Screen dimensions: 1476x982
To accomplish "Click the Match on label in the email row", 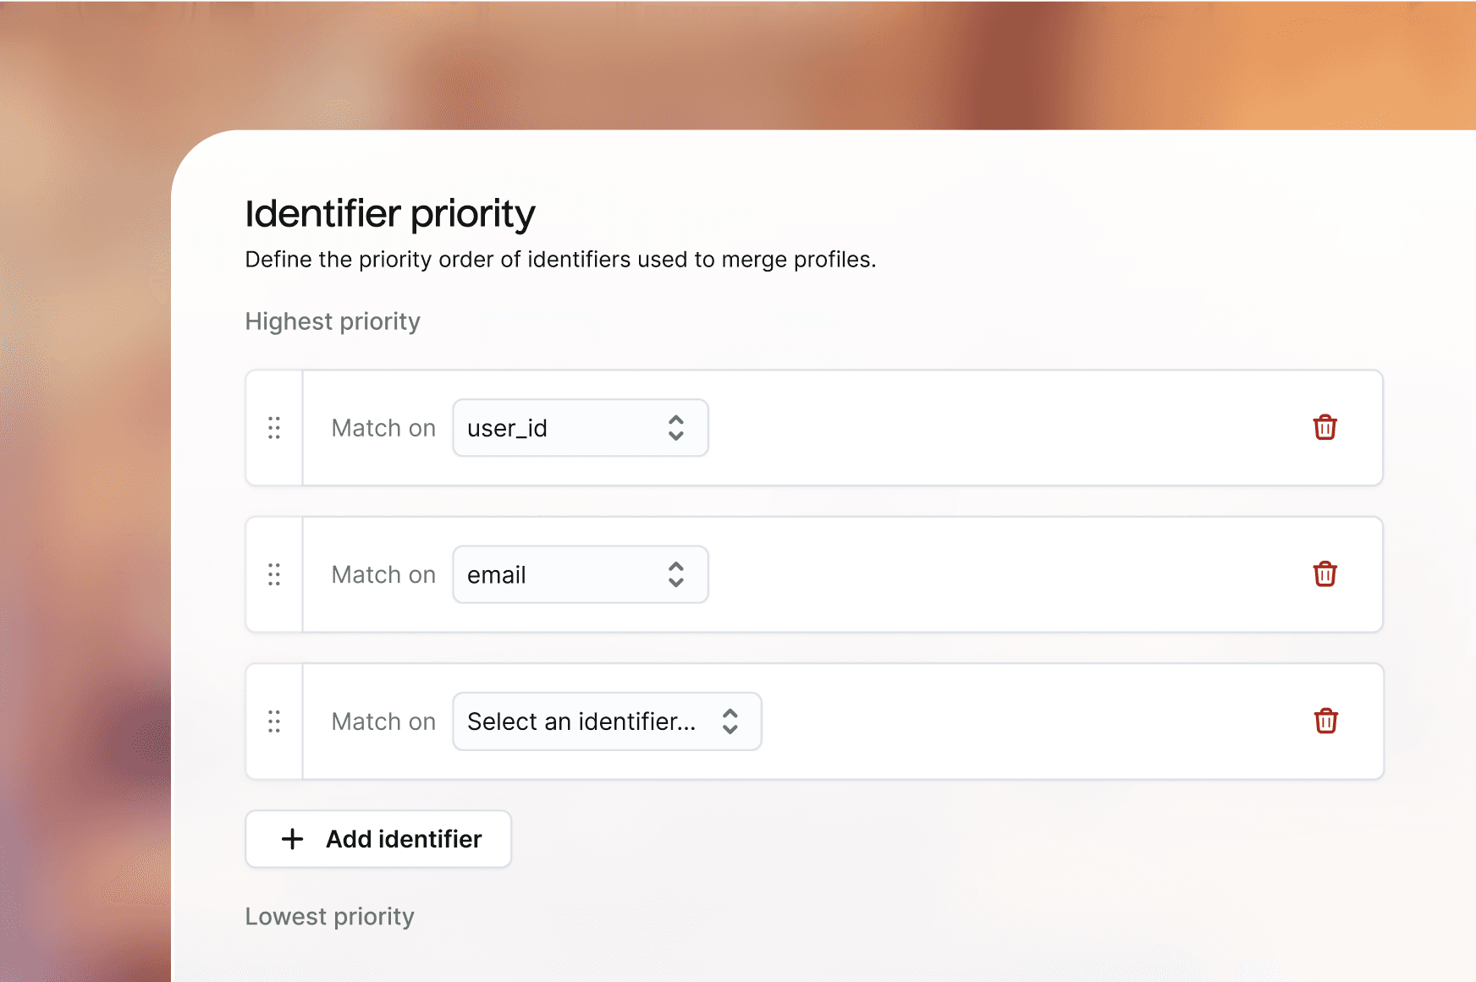I will (383, 574).
